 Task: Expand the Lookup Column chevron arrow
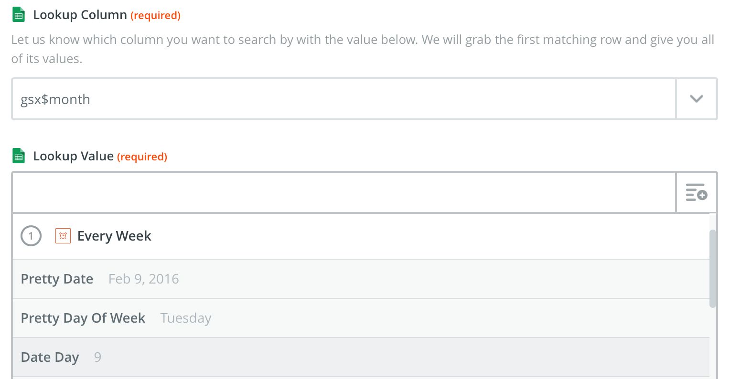(696, 99)
